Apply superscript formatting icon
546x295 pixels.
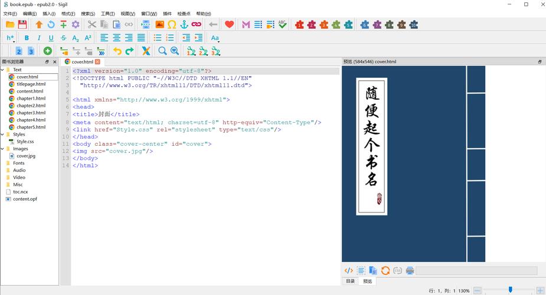click(x=88, y=38)
